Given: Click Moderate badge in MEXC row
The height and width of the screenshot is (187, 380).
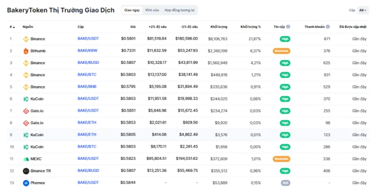Looking at the screenshot, I should coord(281,159).
